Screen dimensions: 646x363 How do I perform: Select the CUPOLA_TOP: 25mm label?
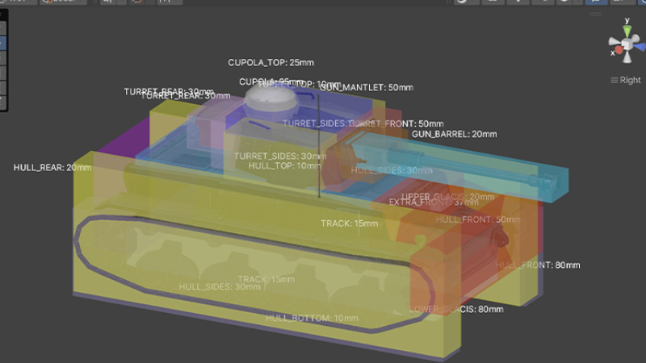(271, 63)
